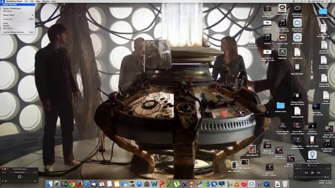The height and width of the screenshot is (188, 335).
Task: Choose App Store in Apple menu
Action: point(17,11)
